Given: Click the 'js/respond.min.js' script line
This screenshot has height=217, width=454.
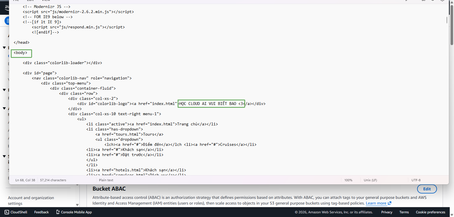Looking at the screenshot, I should click(x=78, y=27).
